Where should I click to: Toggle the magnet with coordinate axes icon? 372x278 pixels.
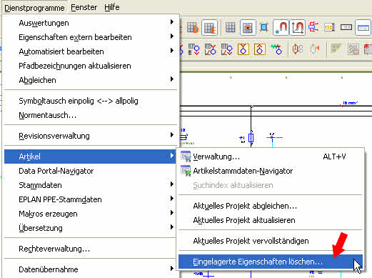tap(297, 28)
